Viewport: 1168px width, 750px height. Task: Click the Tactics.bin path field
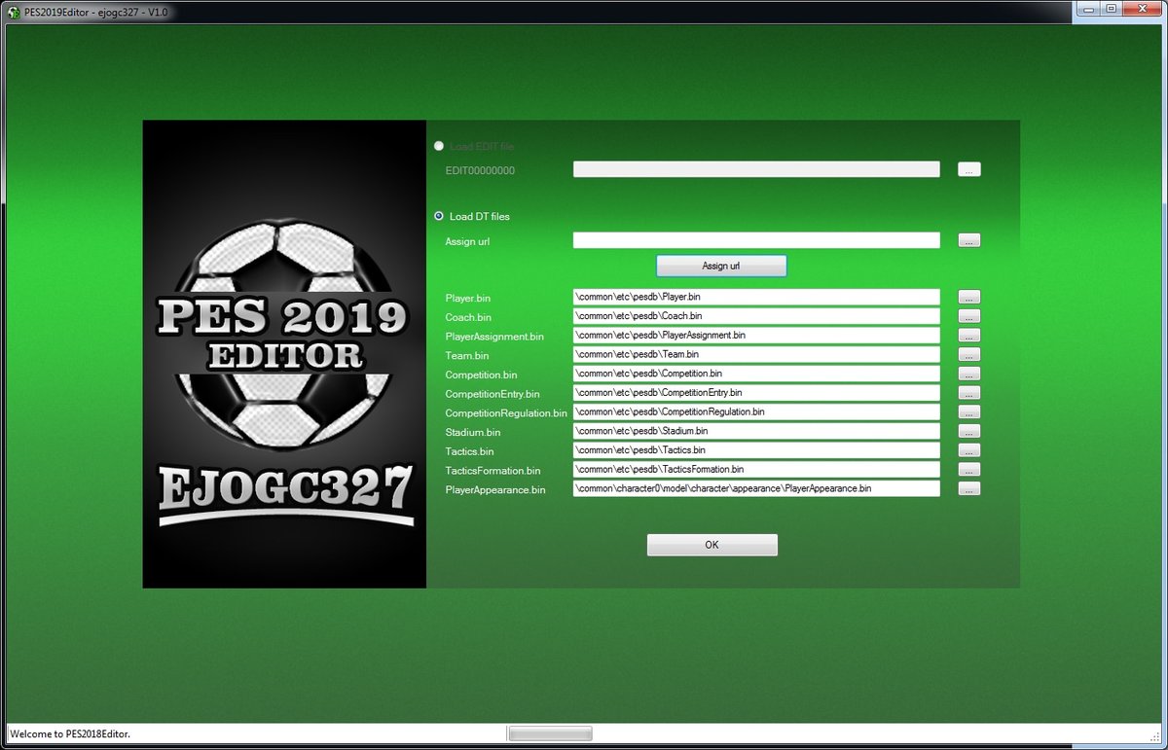[x=756, y=450]
